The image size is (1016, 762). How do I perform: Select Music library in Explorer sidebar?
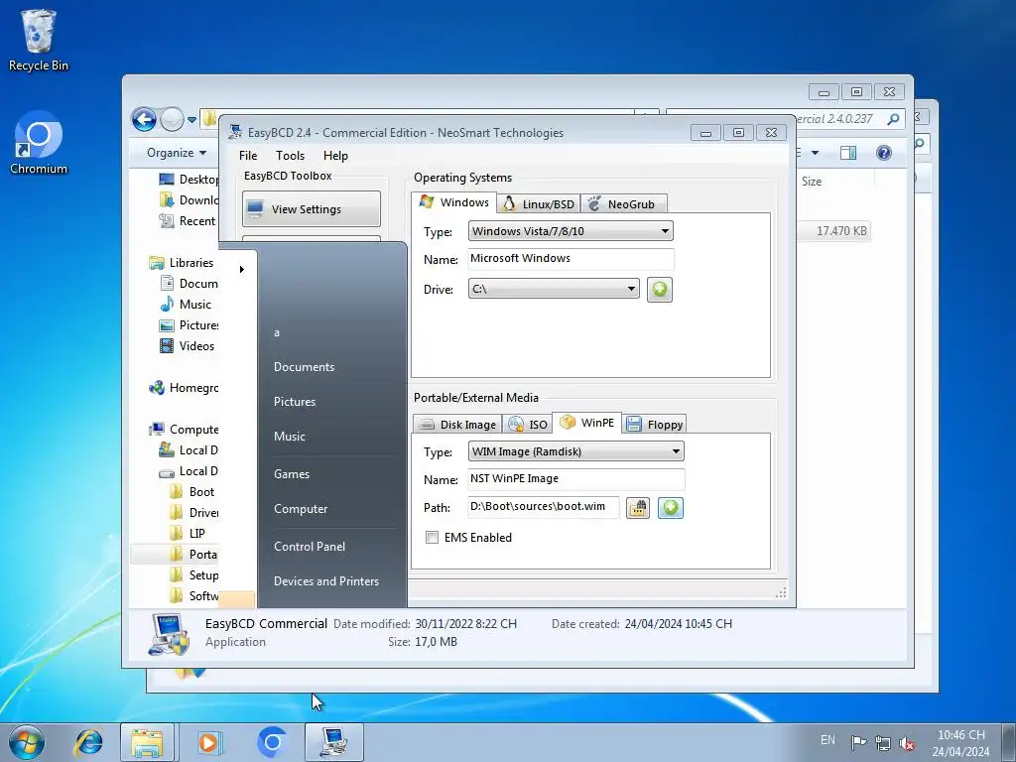(x=186, y=304)
